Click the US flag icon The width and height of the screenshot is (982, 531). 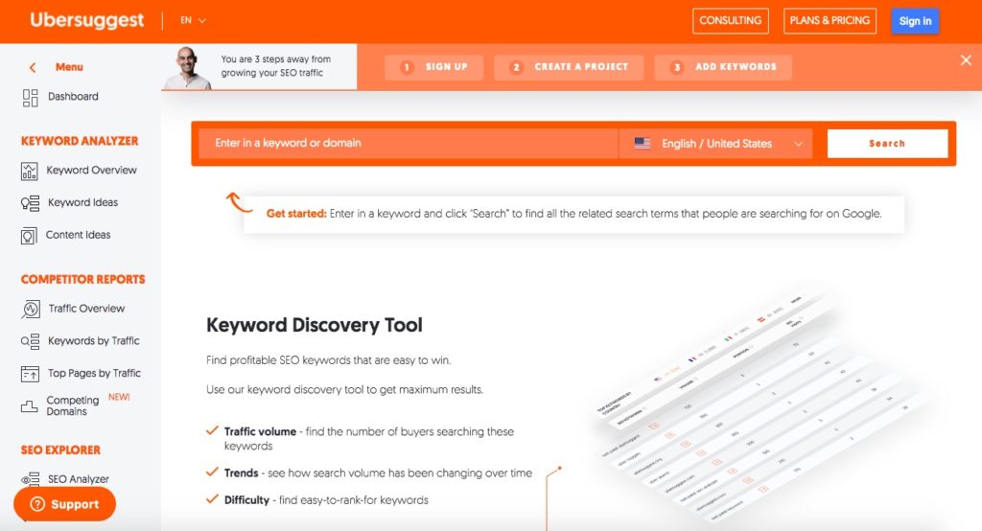tap(643, 144)
